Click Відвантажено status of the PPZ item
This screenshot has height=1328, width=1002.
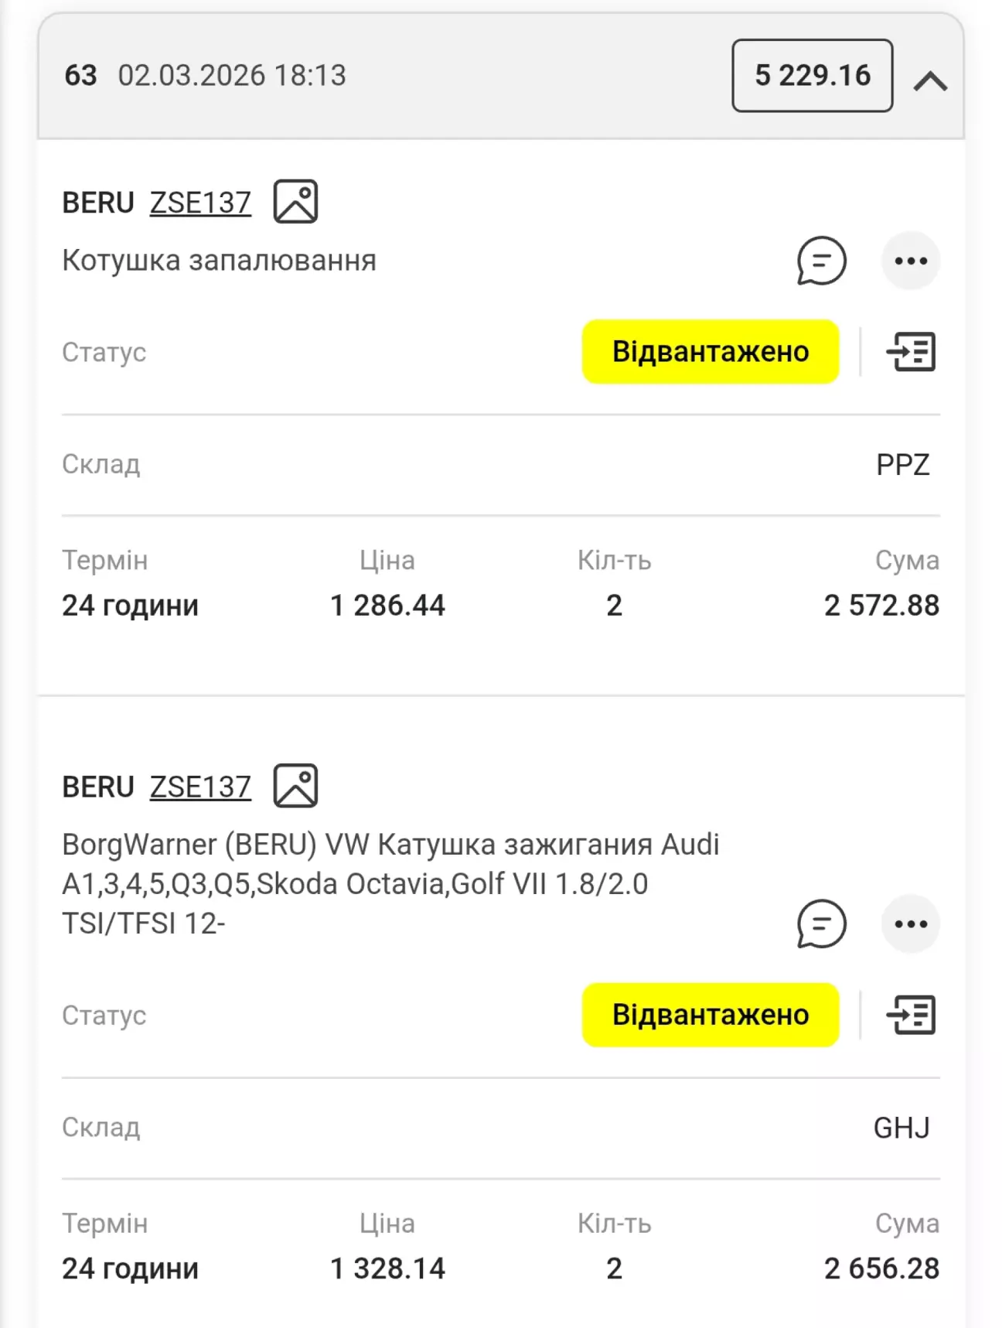point(710,352)
